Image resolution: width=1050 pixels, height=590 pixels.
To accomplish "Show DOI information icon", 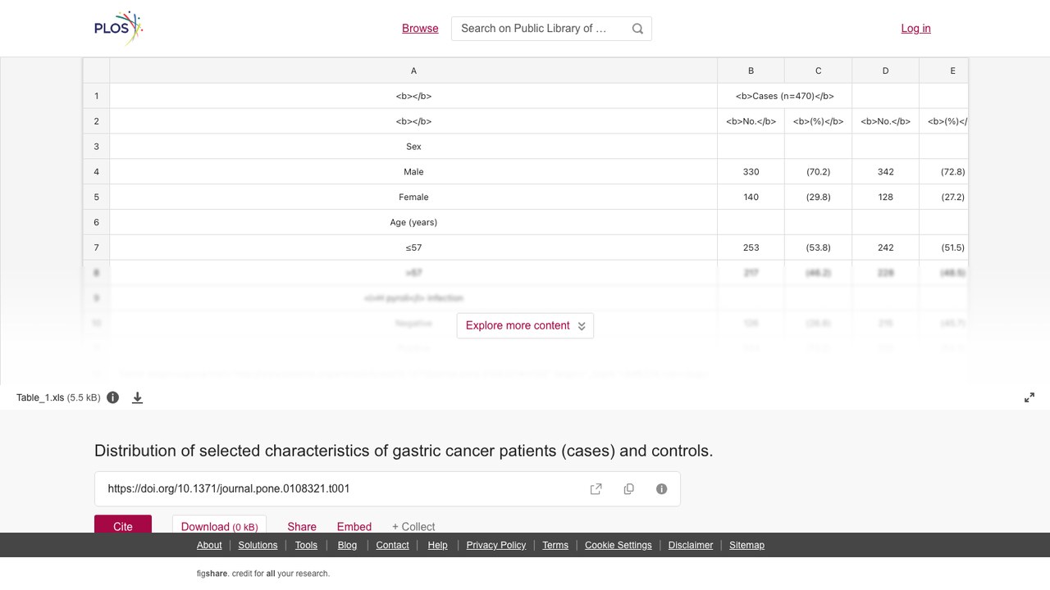I will pyautogui.click(x=662, y=489).
